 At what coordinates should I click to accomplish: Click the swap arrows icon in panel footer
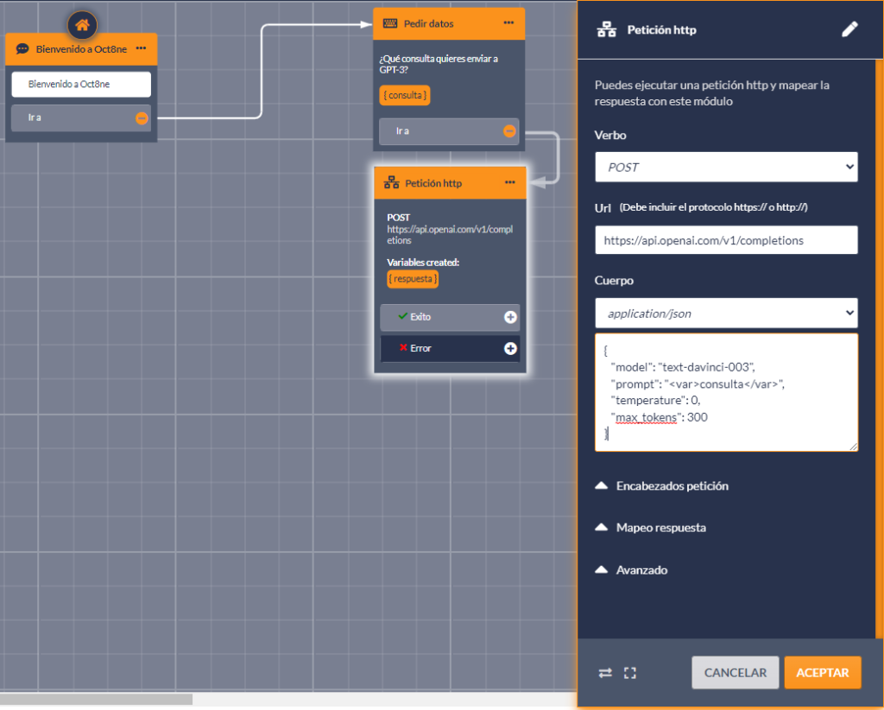click(605, 673)
